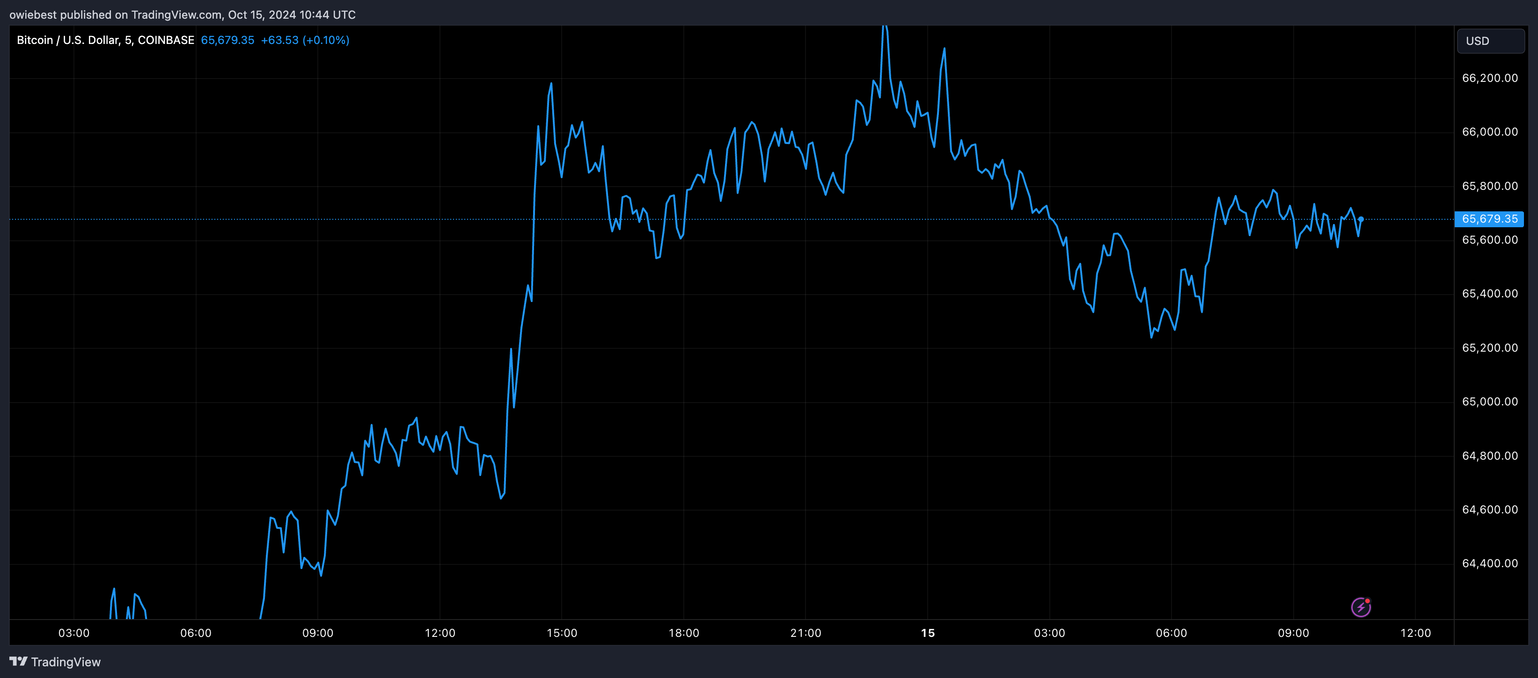Click the 65,000.00 price level label
This screenshot has height=678, width=1538.
pyautogui.click(x=1490, y=401)
